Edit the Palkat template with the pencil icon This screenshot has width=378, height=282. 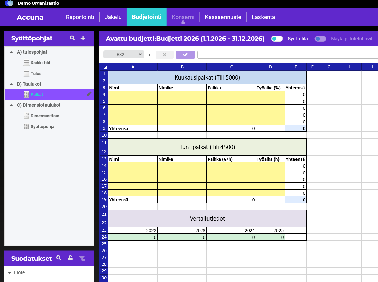pos(89,94)
